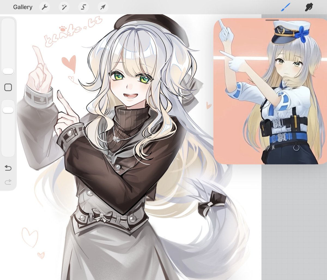Open the Gallery

(23, 7)
